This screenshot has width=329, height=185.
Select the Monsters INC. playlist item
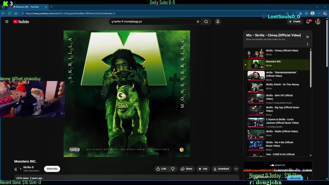coord(277,64)
